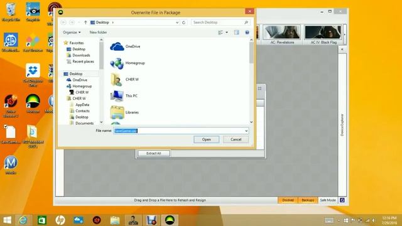Click New folder in toolbar
This screenshot has width=402, height=226.
98,32
